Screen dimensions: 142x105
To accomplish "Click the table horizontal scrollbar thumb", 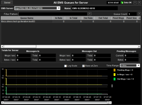I will pyautogui.click(x=20, y=47).
